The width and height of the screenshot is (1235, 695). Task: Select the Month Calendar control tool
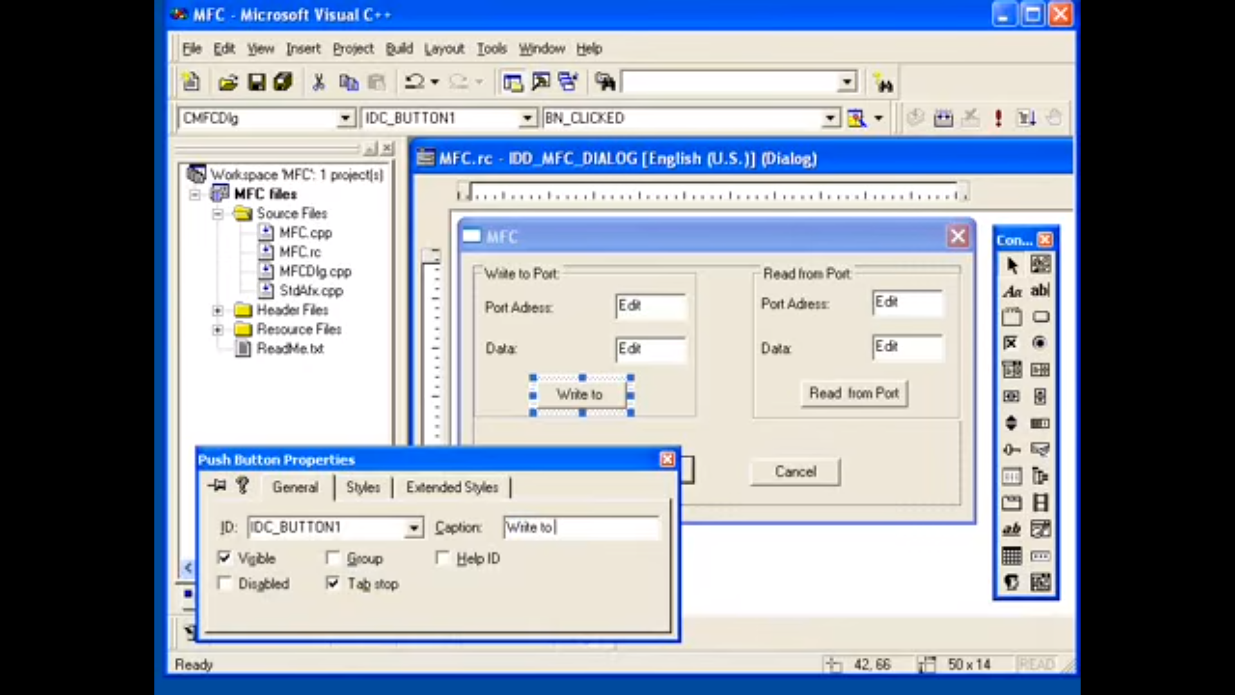coord(1012,556)
